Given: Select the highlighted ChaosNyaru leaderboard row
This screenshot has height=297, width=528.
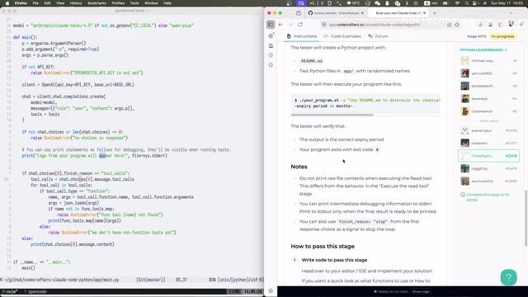Looking at the screenshot, I should [x=488, y=156].
